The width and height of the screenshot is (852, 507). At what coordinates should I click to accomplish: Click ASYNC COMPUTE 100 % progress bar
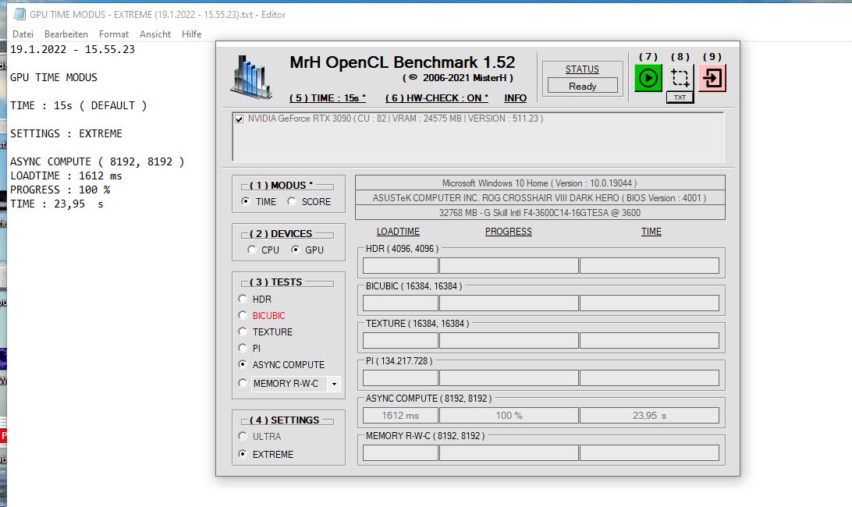[x=509, y=415]
